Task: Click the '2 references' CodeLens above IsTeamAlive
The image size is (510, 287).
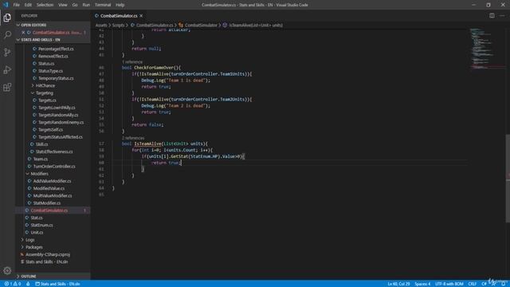Action: [133, 138]
